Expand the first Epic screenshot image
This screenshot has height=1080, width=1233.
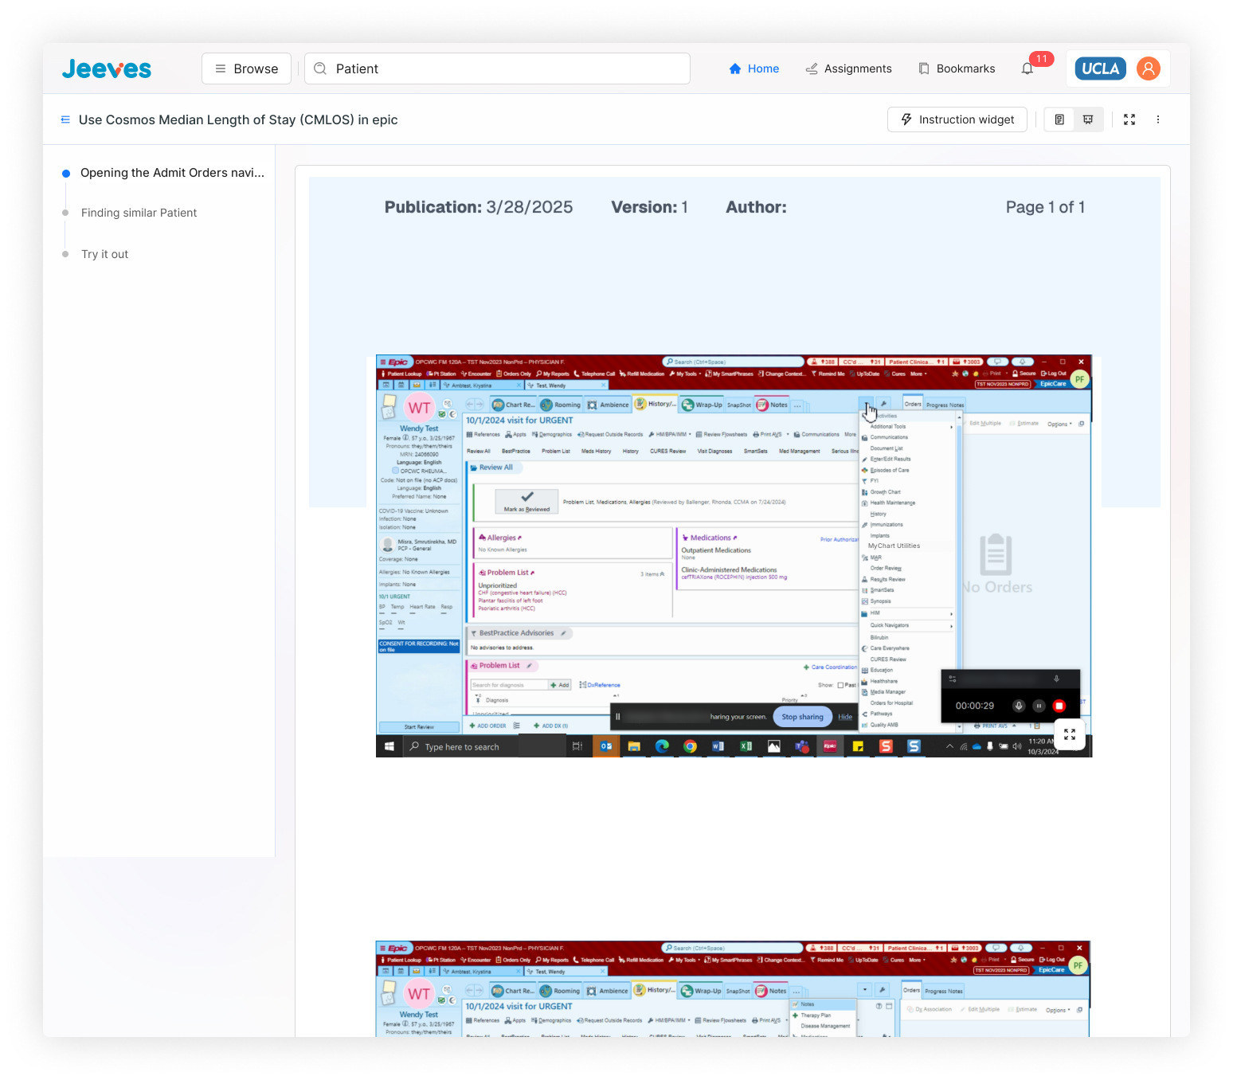1069,734
